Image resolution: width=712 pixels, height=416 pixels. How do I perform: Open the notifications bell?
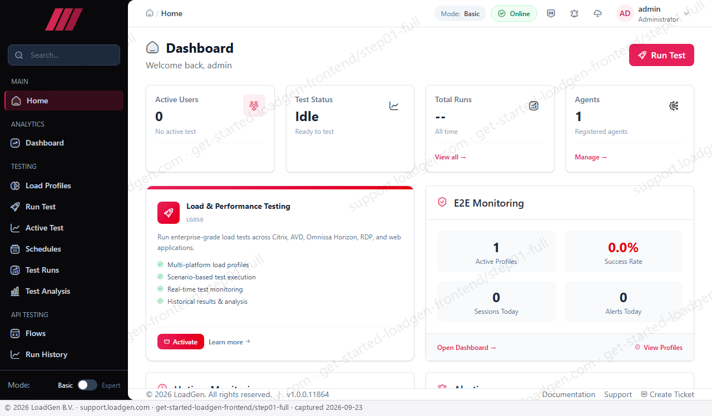pos(575,13)
